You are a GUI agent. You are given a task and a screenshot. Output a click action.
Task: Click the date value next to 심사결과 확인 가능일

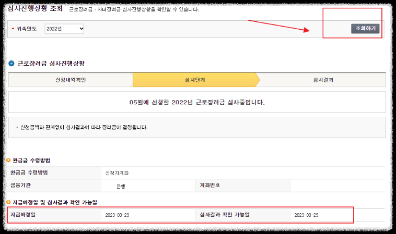click(306, 215)
